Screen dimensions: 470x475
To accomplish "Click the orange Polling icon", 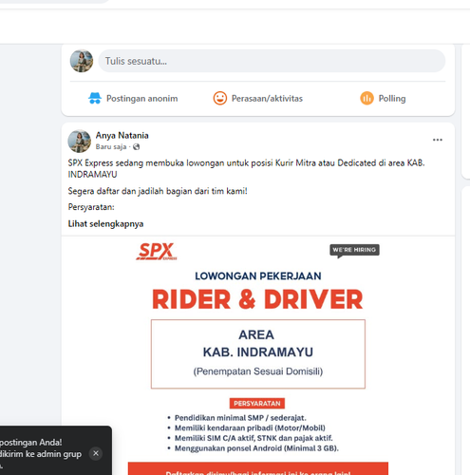I will [367, 98].
